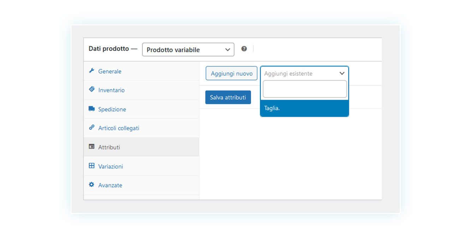Collapse the Aggiungi esistente dropdown arrow
The width and height of the screenshot is (459, 240).
coord(341,73)
